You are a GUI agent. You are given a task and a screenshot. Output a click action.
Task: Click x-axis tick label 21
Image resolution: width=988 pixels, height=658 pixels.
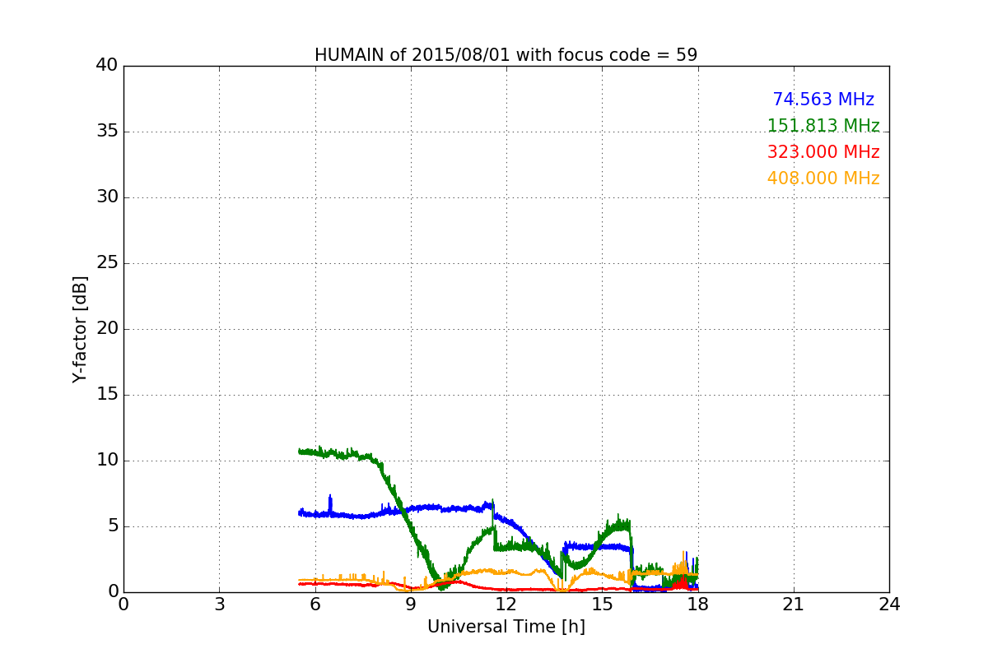794,605
